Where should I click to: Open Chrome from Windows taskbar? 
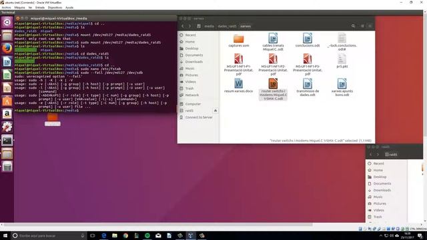coord(125,235)
